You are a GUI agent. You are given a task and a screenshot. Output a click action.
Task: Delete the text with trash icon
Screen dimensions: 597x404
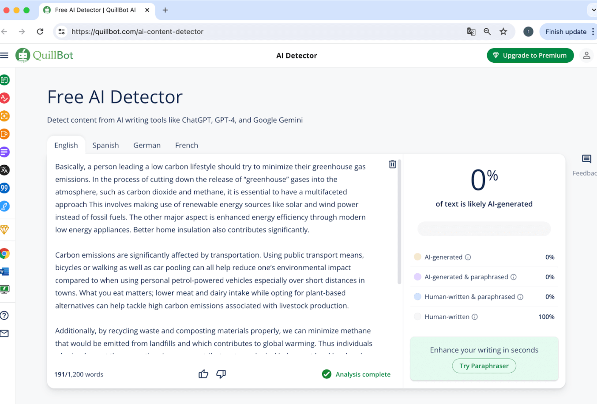pyautogui.click(x=392, y=164)
